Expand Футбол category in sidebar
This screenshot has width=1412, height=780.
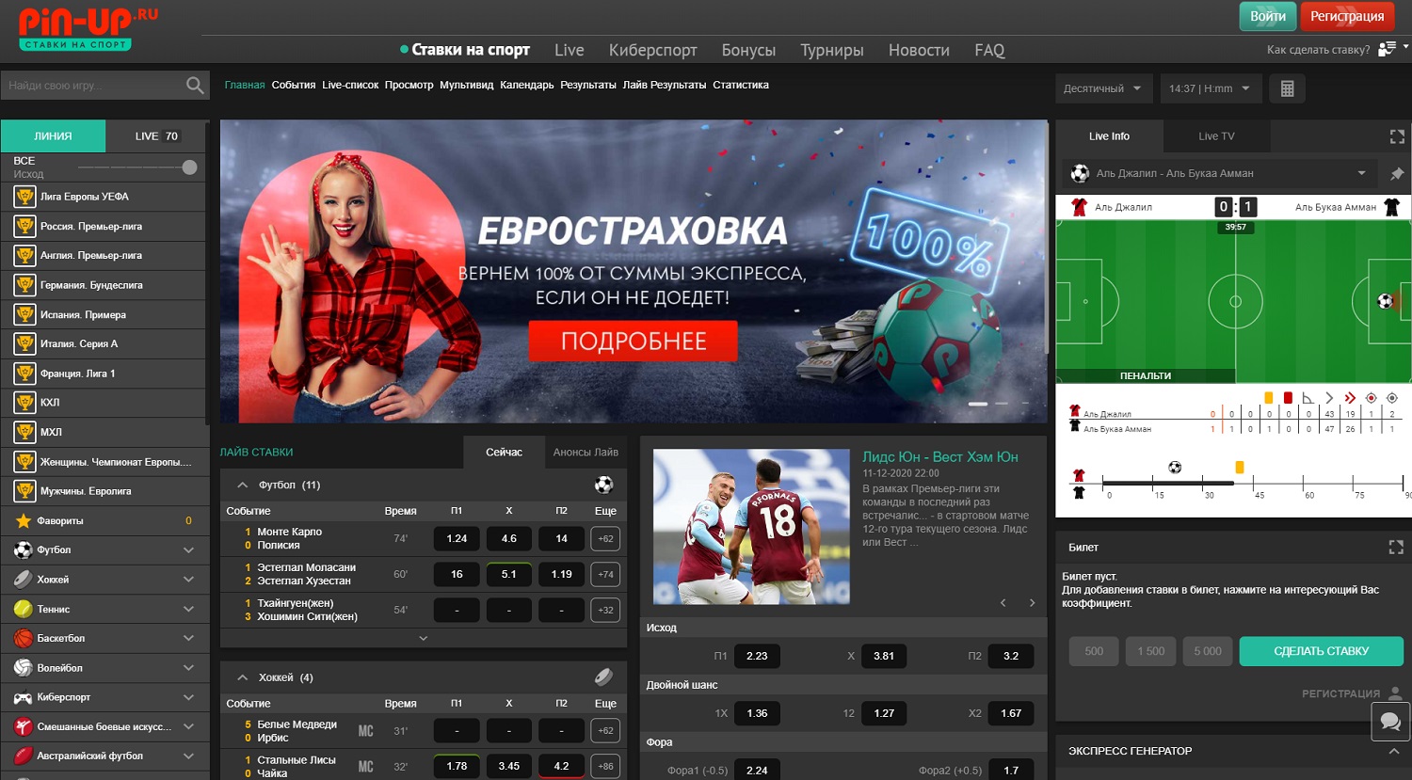pyautogui.click(x=189, y=549)
